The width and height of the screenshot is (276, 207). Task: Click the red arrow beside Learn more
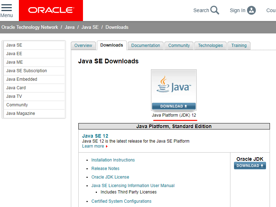(107, 147)
